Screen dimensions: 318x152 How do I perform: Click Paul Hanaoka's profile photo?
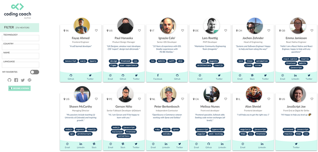[x=125, y=26]
